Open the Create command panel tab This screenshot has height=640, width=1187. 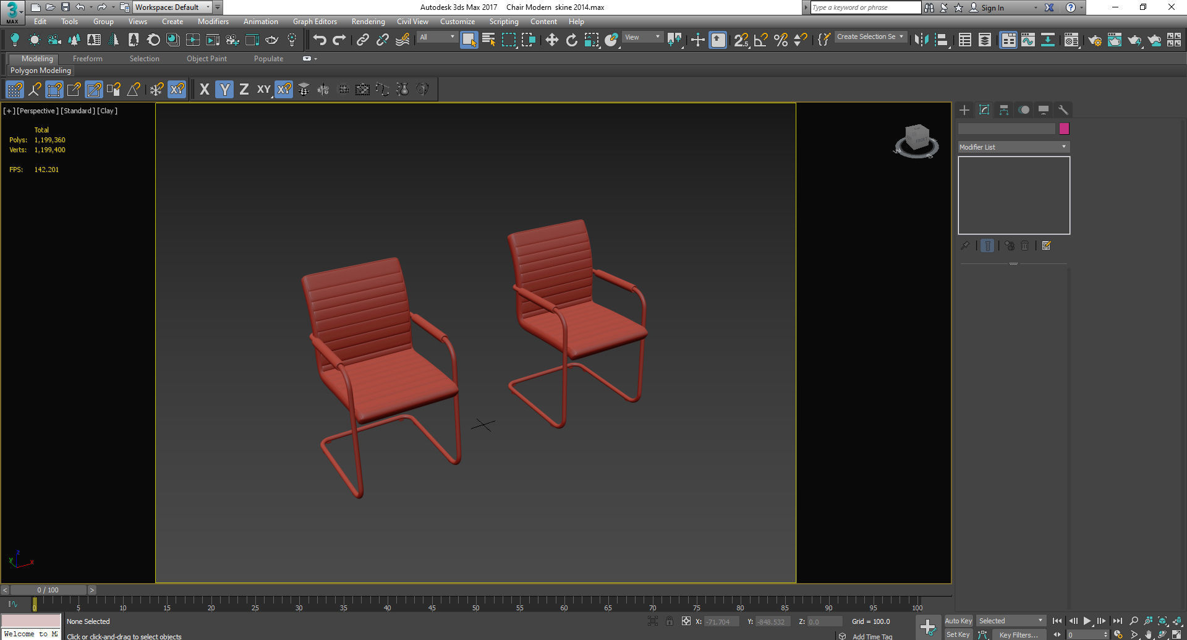(964, 110)
